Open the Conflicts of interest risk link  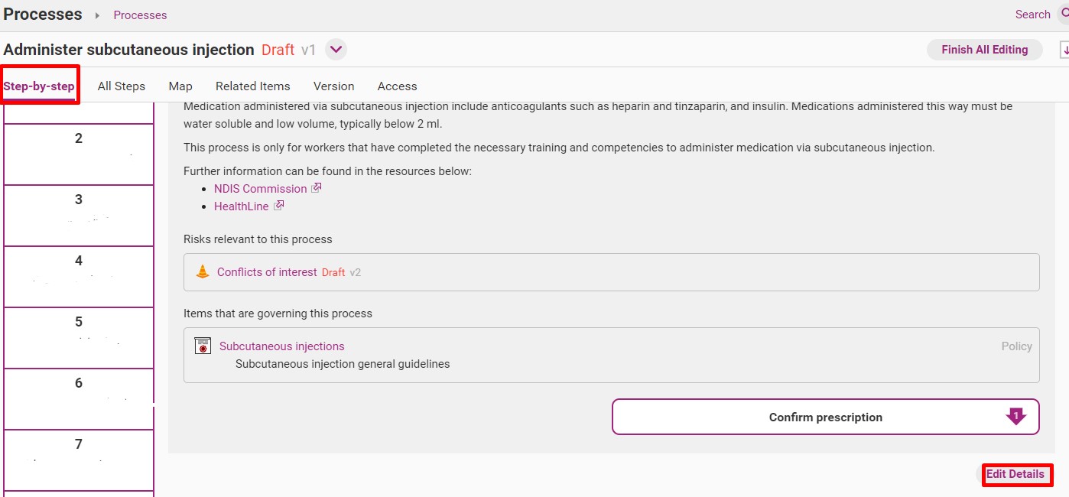(267, 272)
